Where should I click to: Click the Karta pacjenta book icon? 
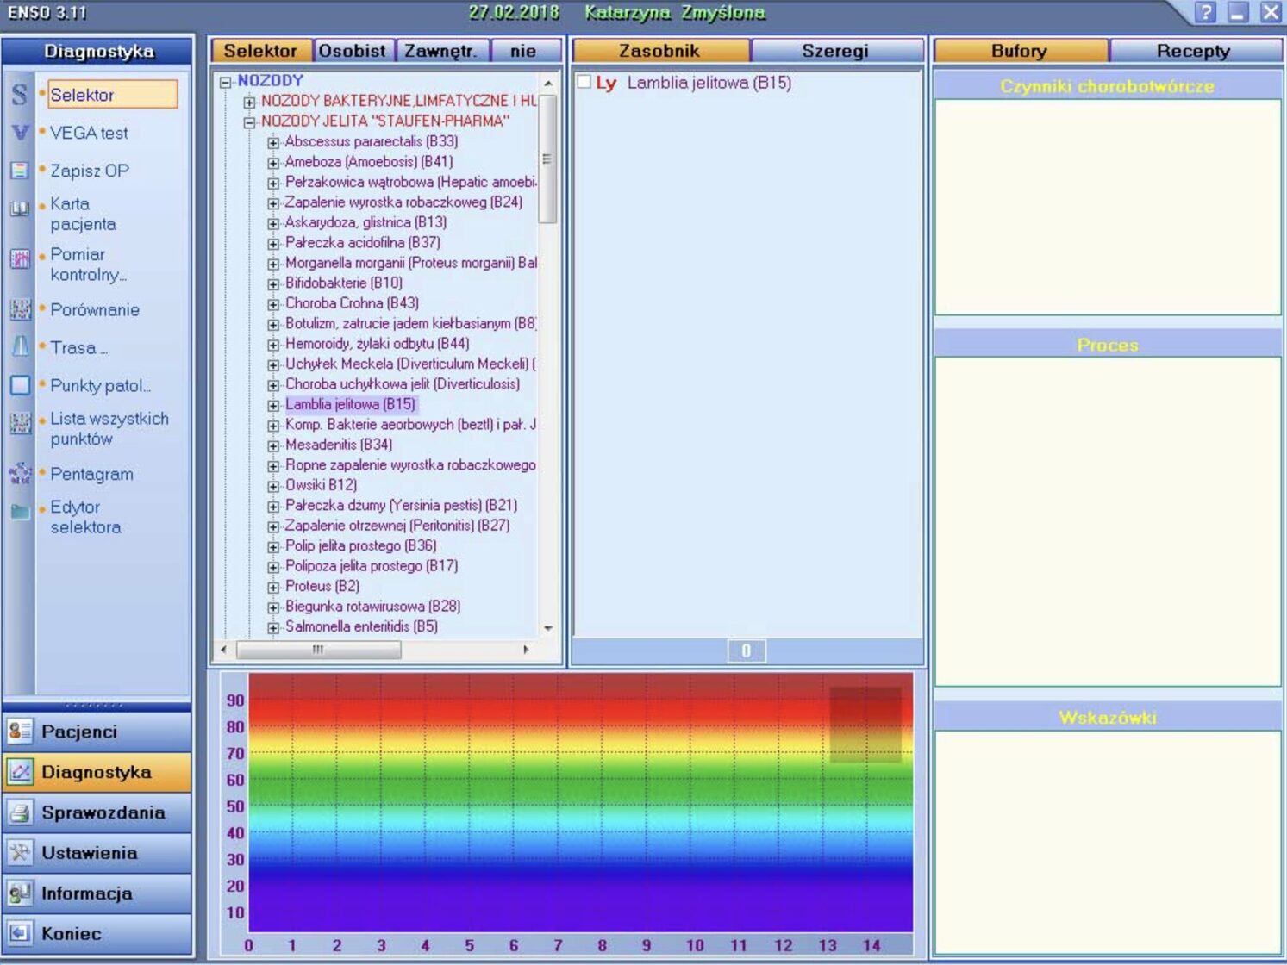click(19, 209)
